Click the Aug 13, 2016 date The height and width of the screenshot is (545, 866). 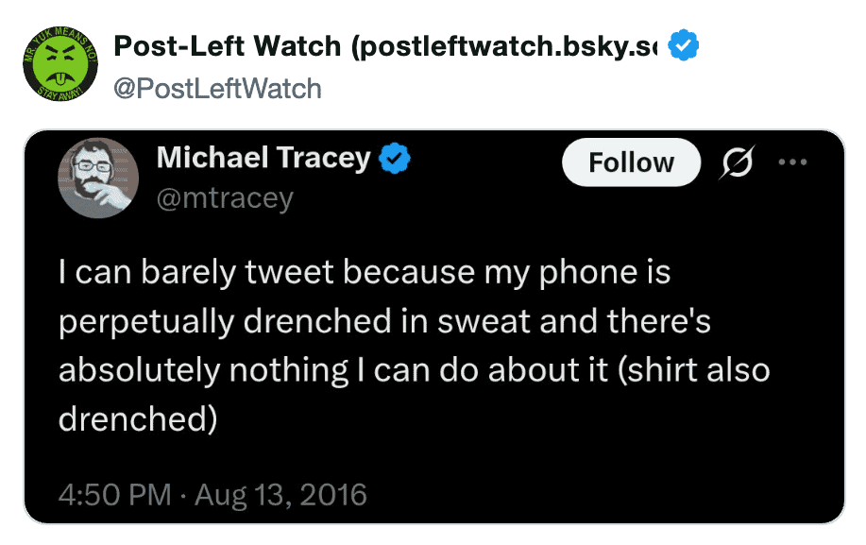pyautogui.click(x=280, y=494)
